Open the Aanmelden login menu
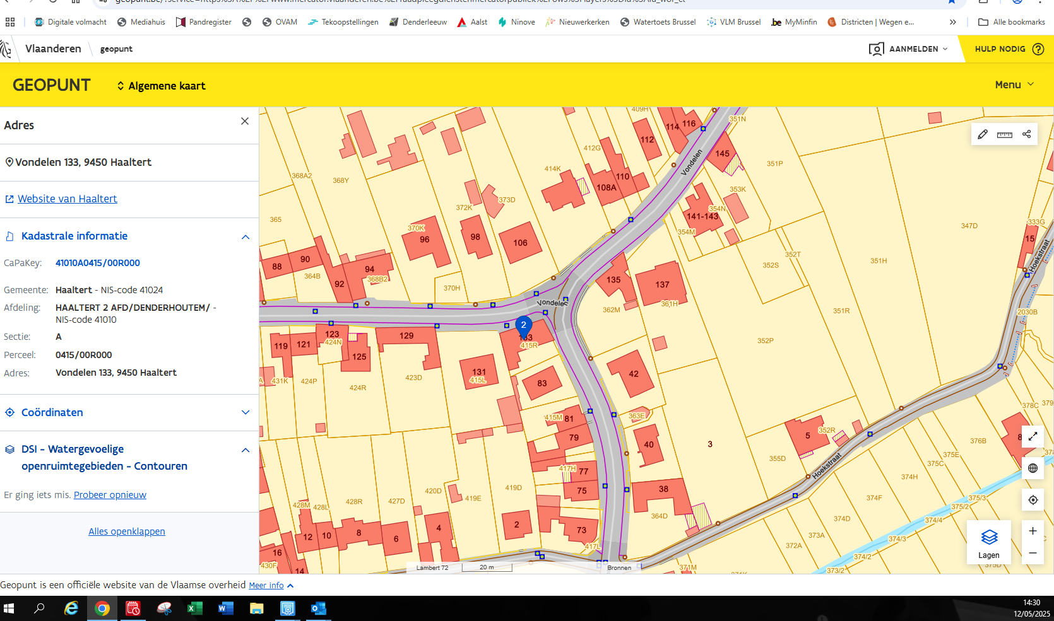Viewport: 1054px width, 621px height. point(908,49)
